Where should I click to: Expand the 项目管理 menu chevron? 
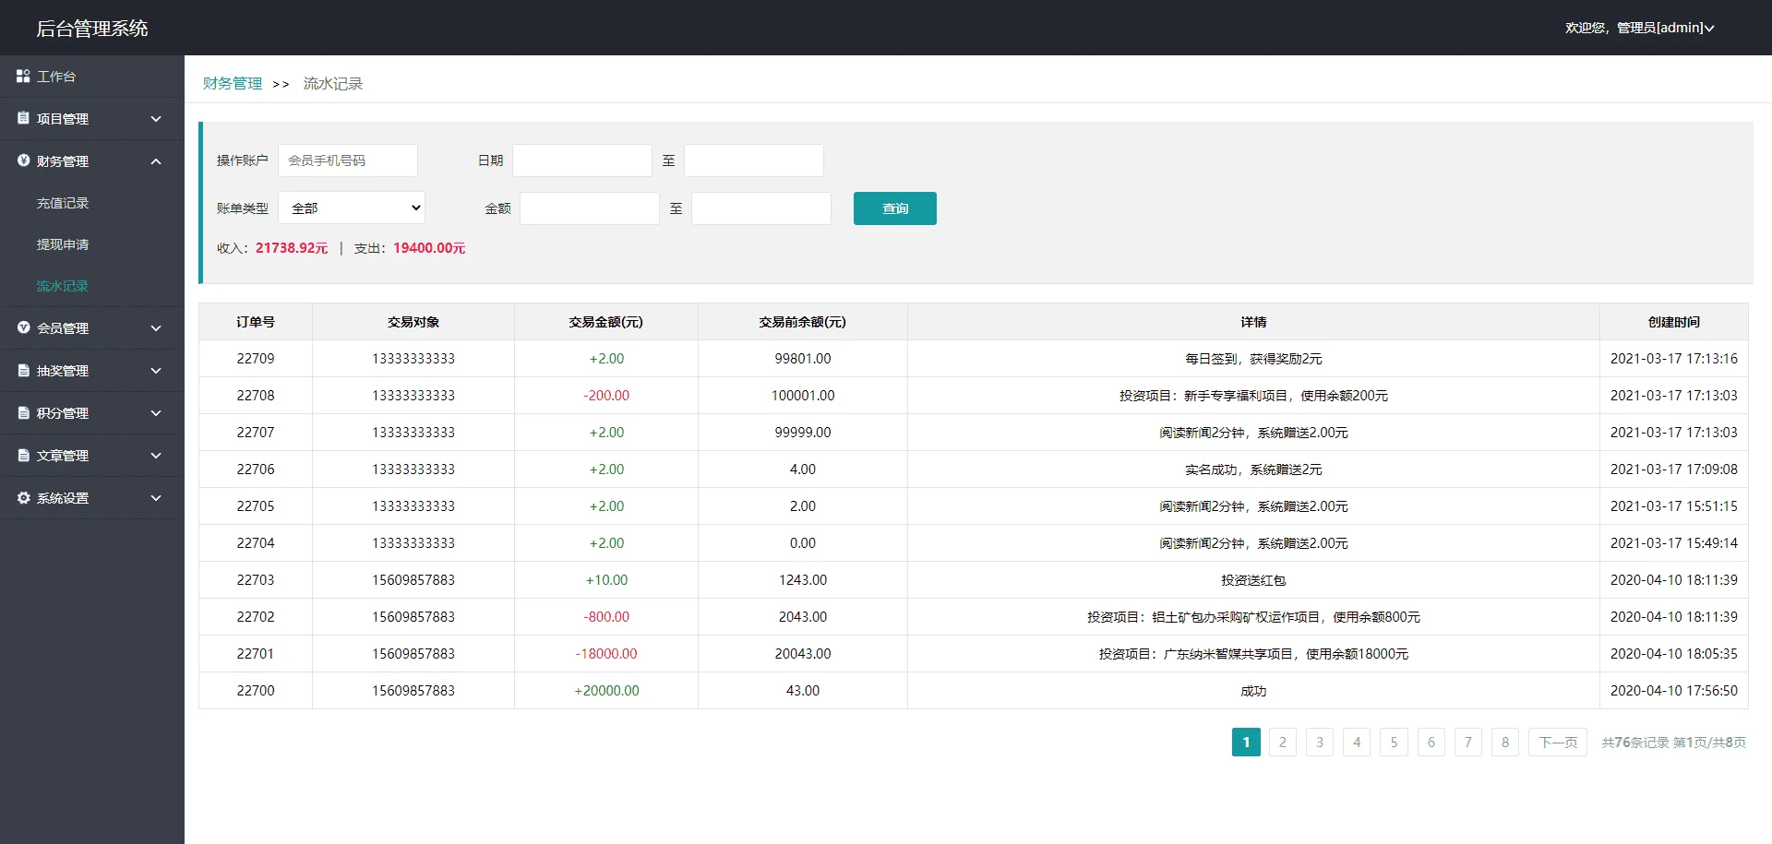pyautogui.click(x=156, y=119)
